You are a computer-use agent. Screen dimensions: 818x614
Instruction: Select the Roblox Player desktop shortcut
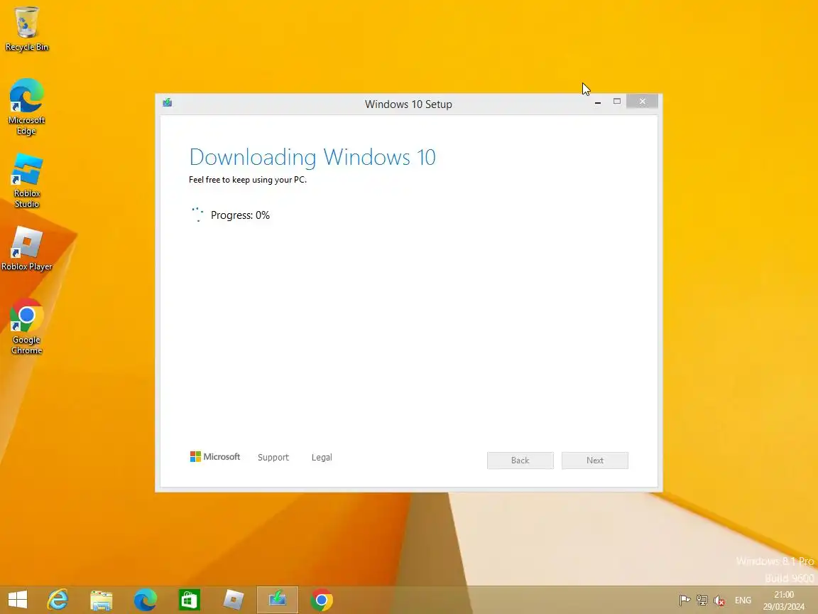tap(26, 249)
